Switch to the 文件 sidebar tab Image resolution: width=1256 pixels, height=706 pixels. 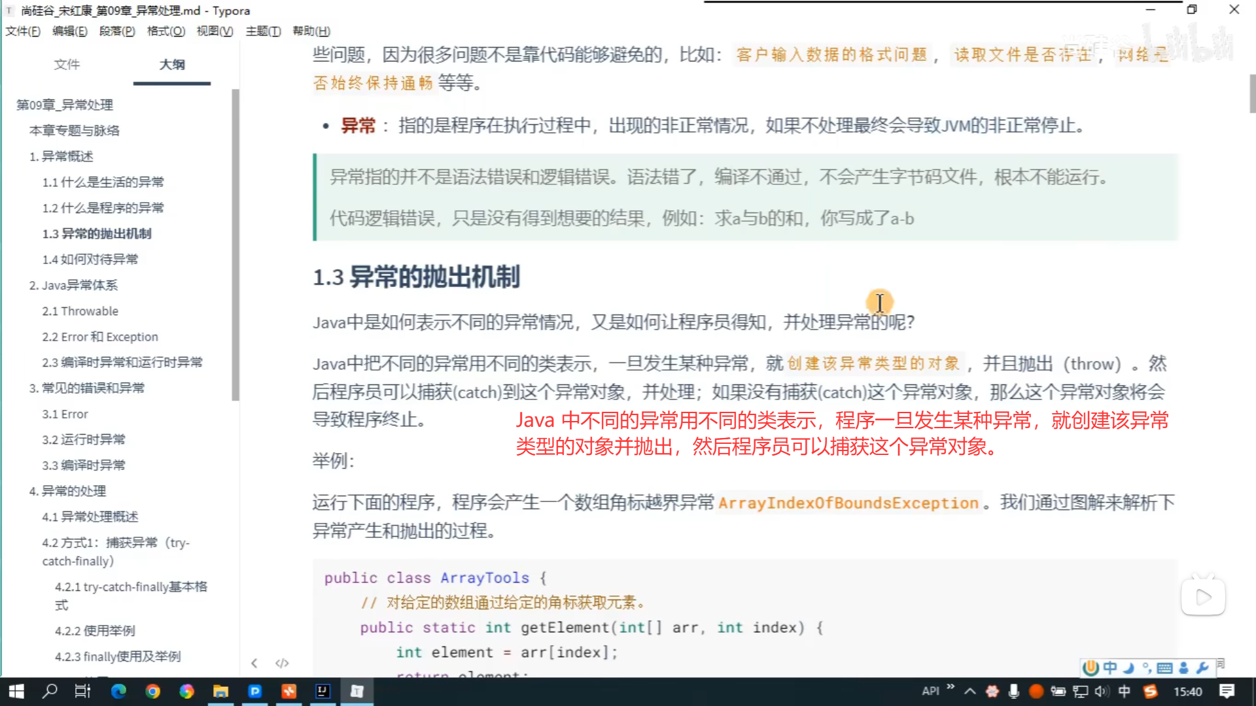67,64
